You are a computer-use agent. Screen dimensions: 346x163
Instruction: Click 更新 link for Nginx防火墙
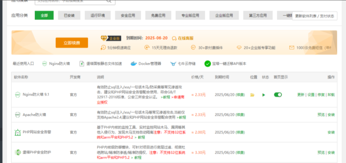coord(301,95)
